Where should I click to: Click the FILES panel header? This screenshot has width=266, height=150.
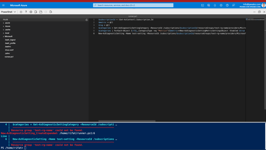5,20
